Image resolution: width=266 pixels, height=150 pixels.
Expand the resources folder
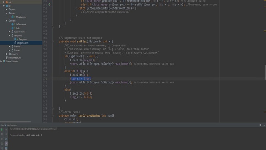(x=7, y=54)
